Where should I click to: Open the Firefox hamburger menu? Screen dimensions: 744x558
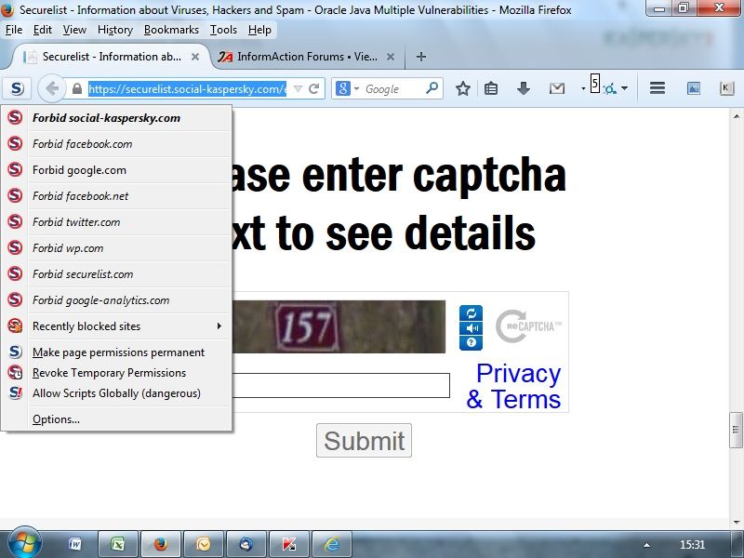[658, 88]
